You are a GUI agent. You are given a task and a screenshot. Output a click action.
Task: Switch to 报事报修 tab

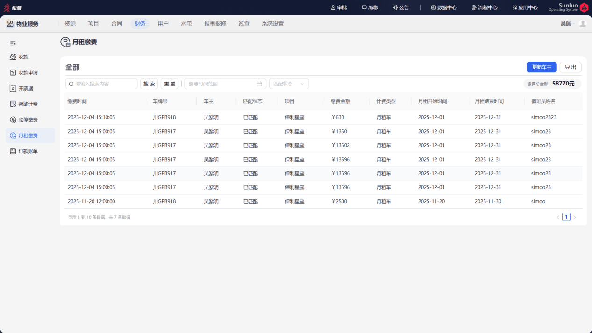[x=215, y=24]
